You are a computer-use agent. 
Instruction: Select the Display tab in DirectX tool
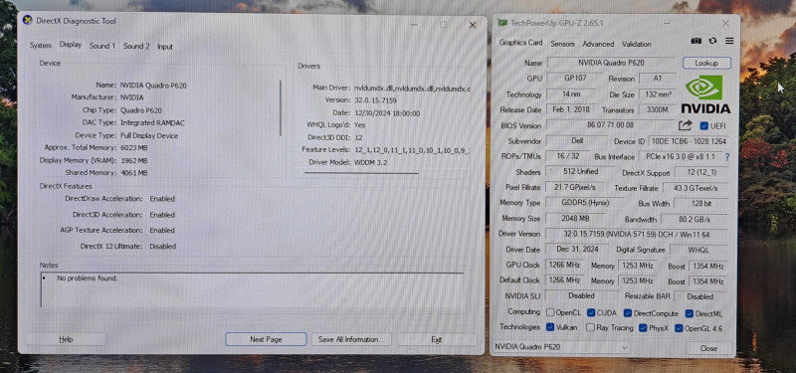coord(71,45)
